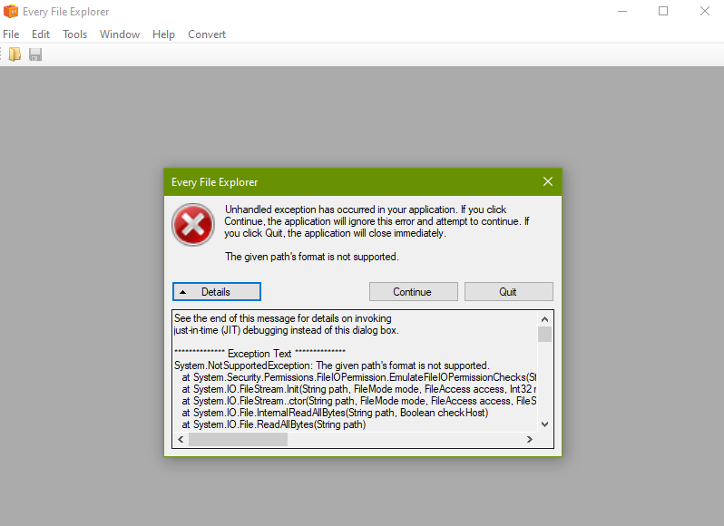Click Continue to ignore the error
Viewport: 724px width, 526px height.
point(413,292)
